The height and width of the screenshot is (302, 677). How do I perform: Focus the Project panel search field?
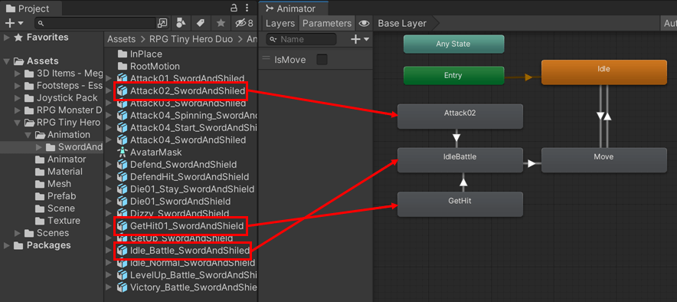pos(96,23)
